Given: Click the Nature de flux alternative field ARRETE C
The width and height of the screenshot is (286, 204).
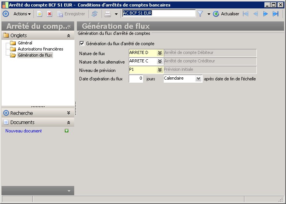Looking at the screenshot, I should tap(143, 61).
